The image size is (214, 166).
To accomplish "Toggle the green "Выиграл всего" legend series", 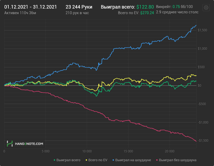I will (67, 160).
